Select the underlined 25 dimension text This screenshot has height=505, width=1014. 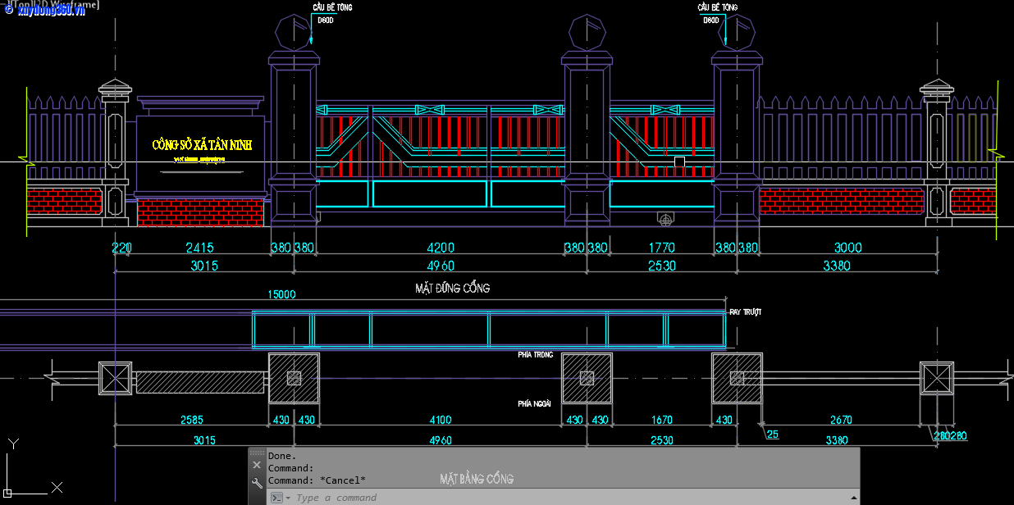[x=773, y=434]
